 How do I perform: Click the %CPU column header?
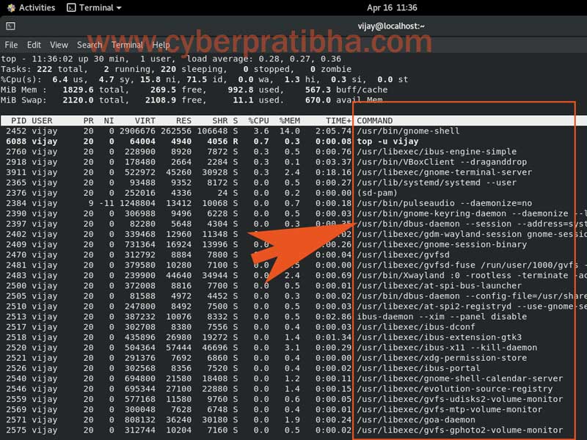point(258,120)
